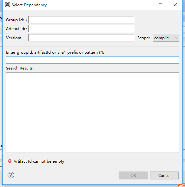Click the groupId search pattern field

pos(92,60)
